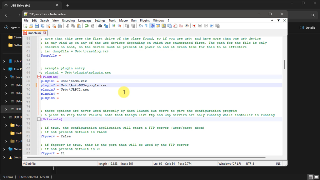Open the Notepad++ document list dropdown arrow
The height and width of the screenshot is (180, 320).
click(278, 20)
